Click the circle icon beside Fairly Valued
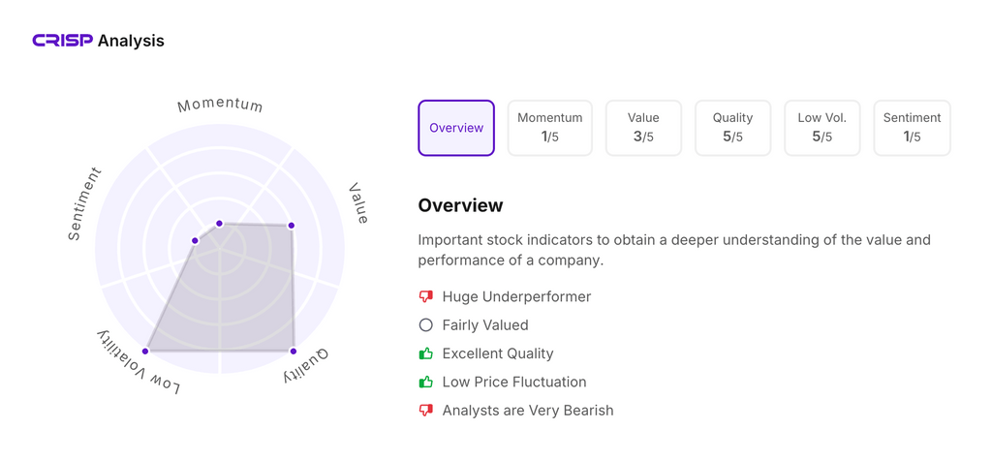The width and height of the screenshot is (992, 460). point(425,325)
